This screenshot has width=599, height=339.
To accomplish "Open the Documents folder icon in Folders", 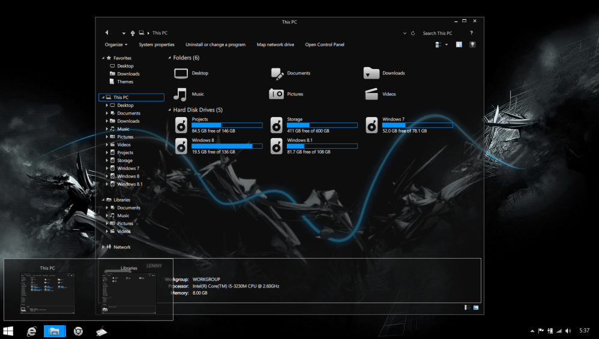I will 277,73.
